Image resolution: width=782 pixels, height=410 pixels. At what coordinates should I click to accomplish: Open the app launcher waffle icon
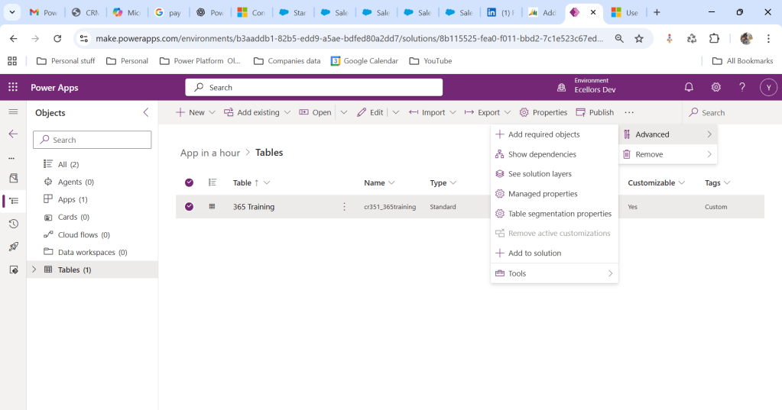(13, 87)
